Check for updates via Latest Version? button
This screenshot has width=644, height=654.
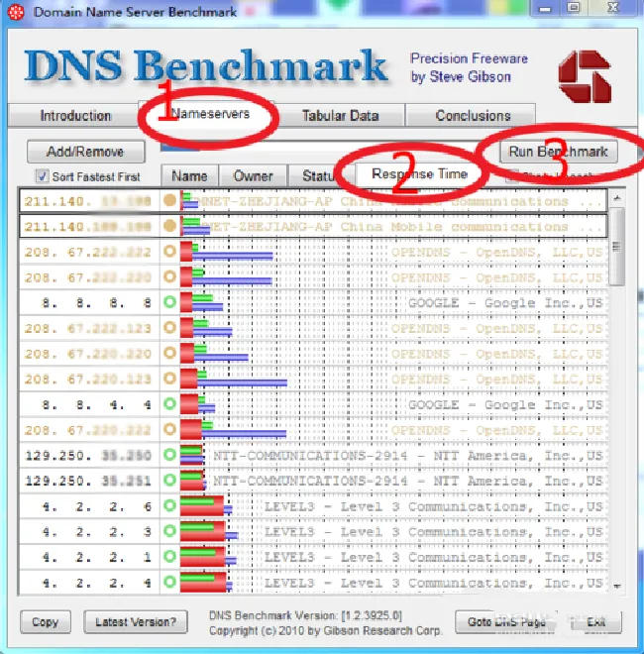(136, 622)
